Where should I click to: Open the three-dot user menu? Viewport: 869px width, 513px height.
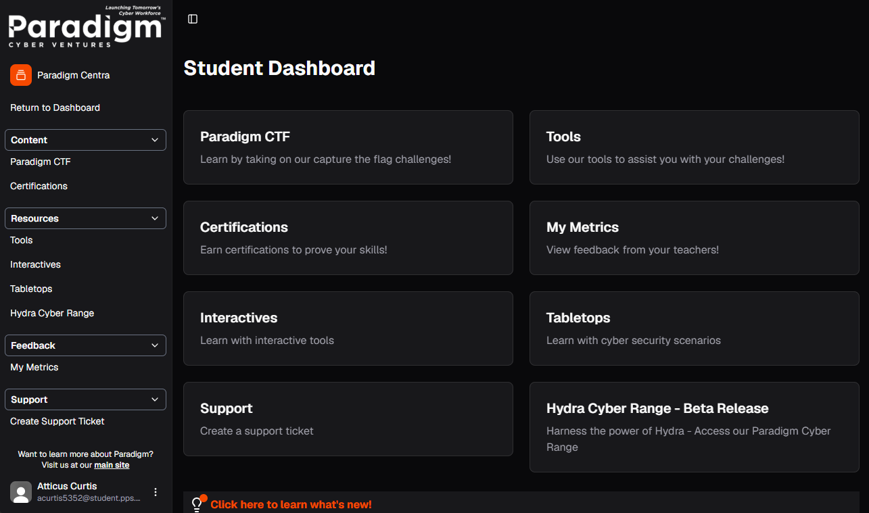156,492
